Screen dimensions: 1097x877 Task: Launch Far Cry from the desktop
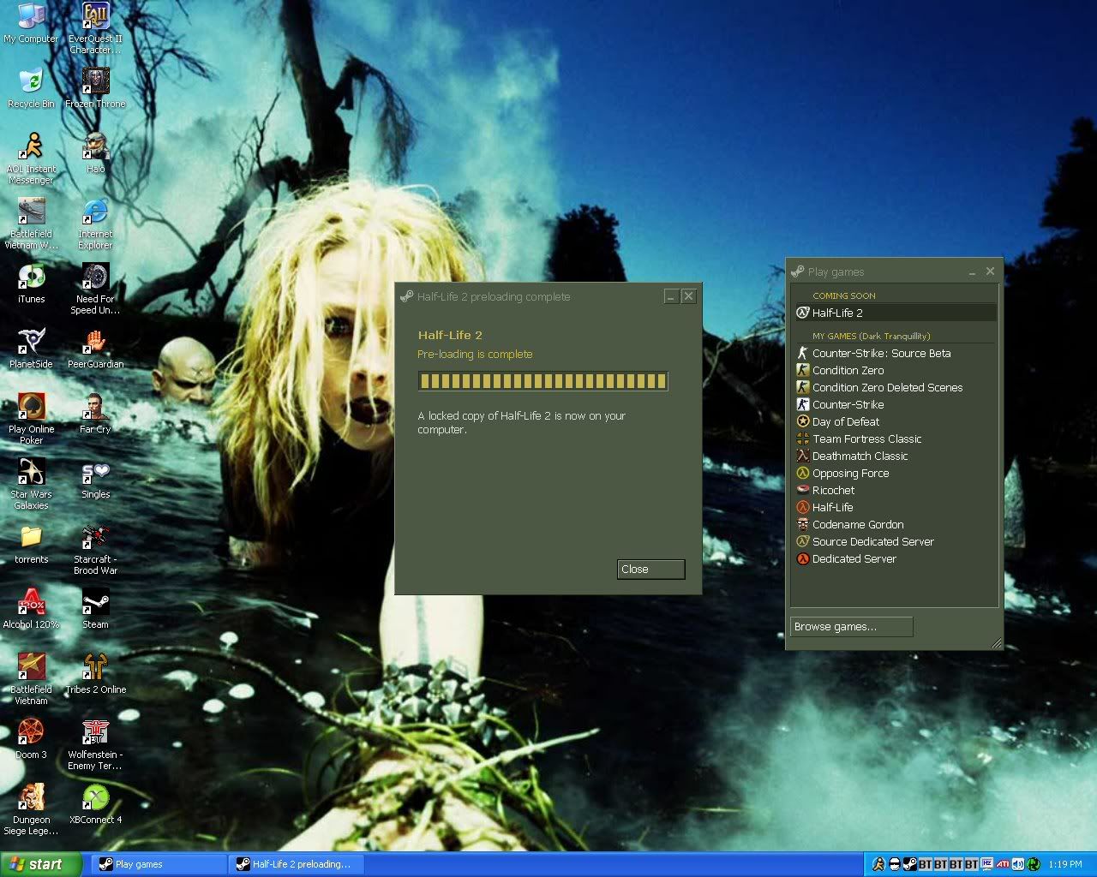[x=95, y=414]
